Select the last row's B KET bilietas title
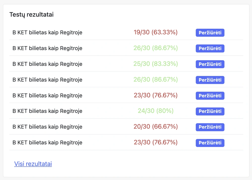This screenshot has width=252, height=180. pos(47,142)
